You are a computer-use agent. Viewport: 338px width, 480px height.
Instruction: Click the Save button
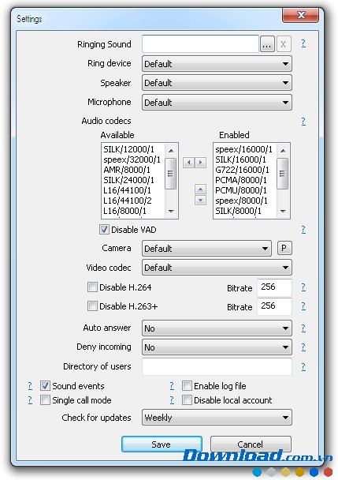point(162,444)
